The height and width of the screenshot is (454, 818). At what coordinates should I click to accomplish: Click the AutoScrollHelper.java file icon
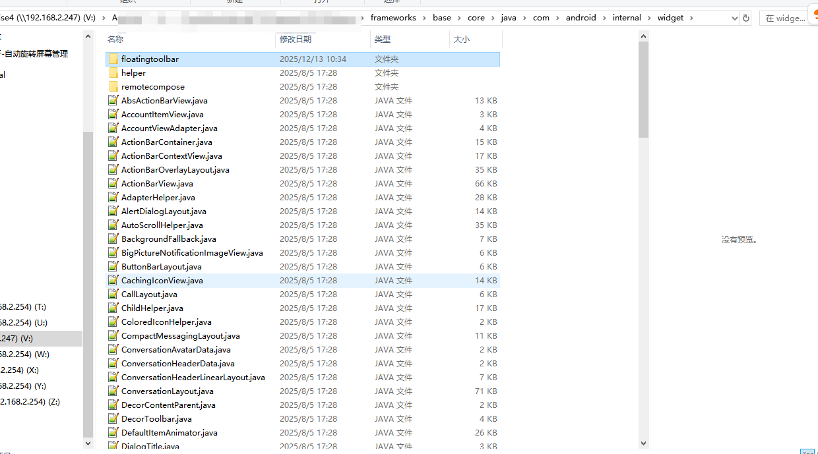click(113, 225)
